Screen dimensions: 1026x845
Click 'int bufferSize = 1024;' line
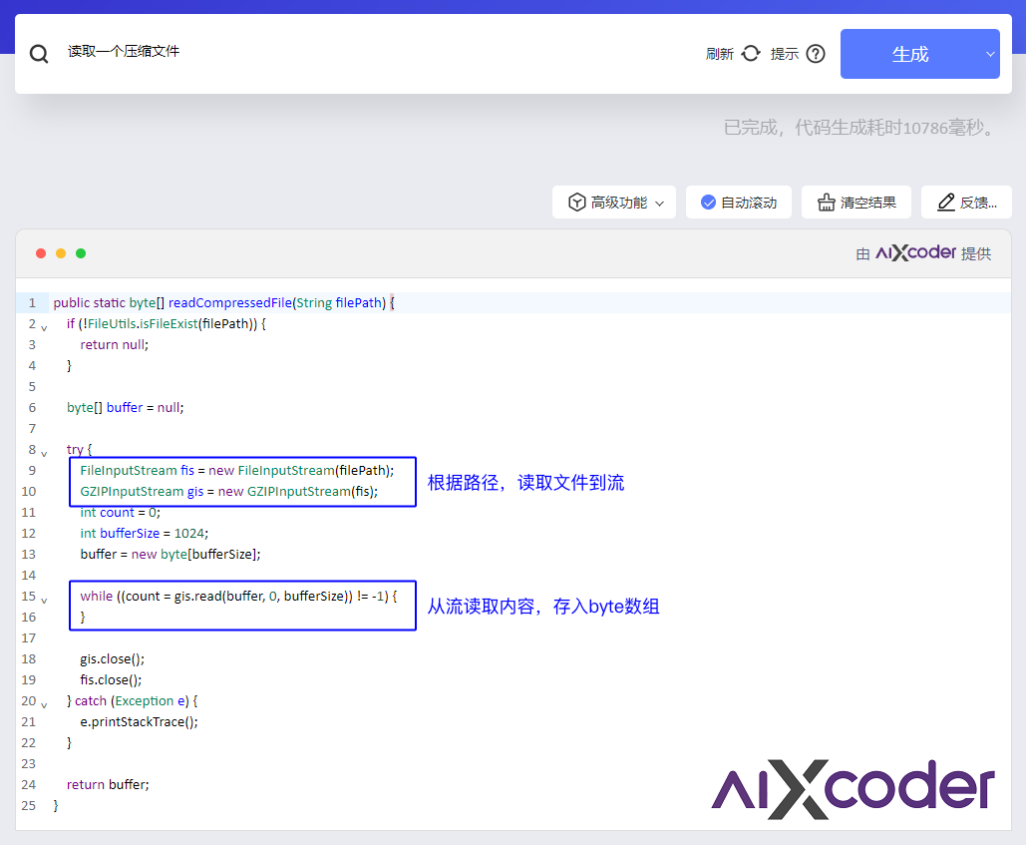[144, 533]
